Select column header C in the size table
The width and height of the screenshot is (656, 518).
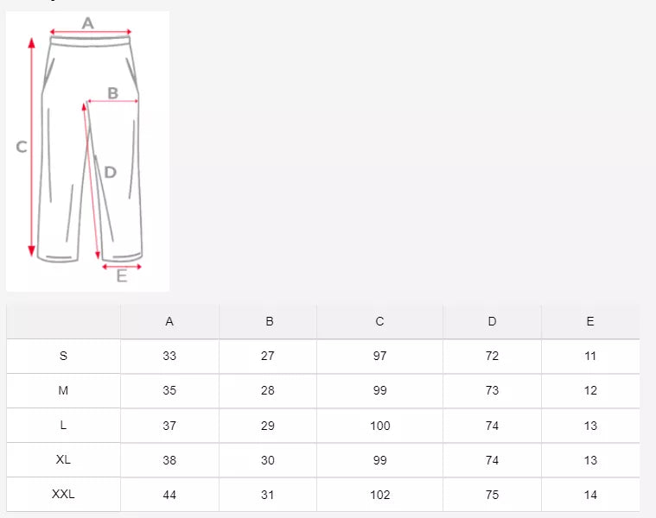[x=379, y=321]
